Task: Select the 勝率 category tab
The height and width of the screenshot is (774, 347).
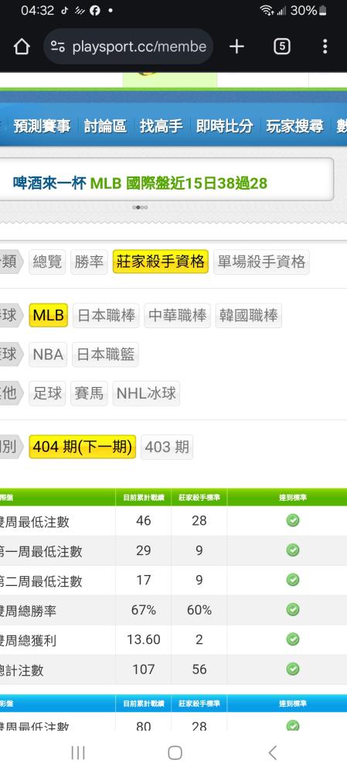Action: coord(89,262)
